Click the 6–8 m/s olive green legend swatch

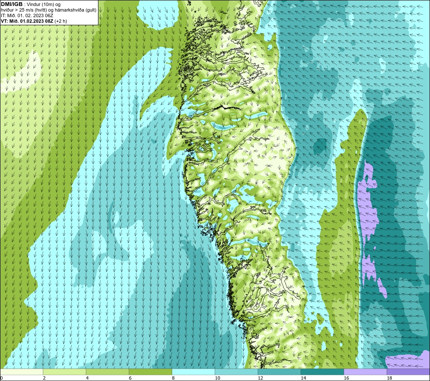pyautogui.click(x=150, y=372)
